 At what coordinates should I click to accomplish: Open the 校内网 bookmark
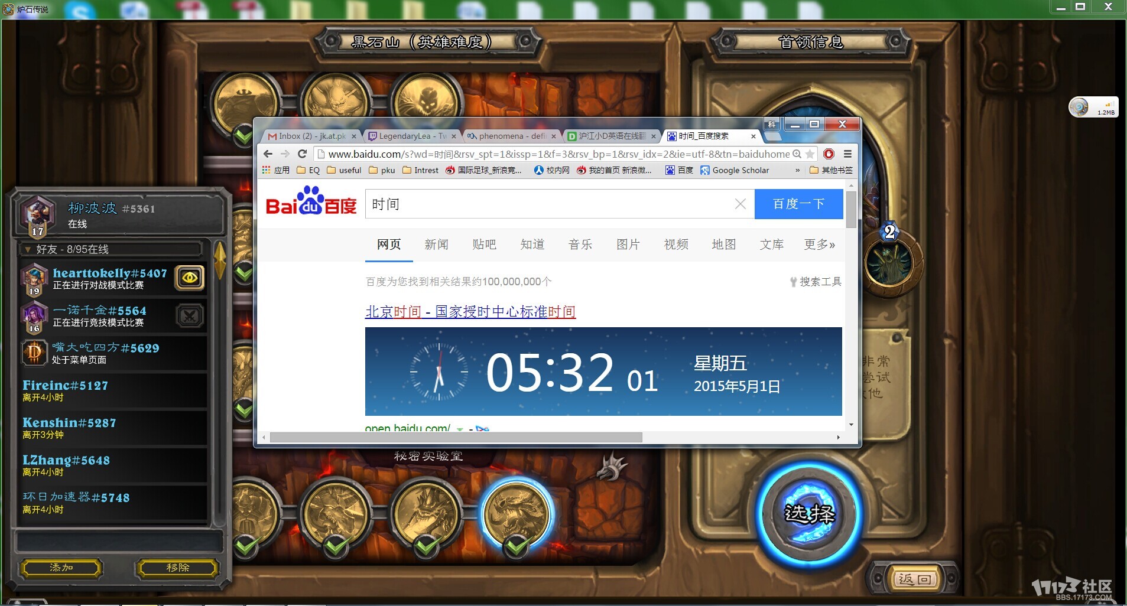(x=551, y=170)
